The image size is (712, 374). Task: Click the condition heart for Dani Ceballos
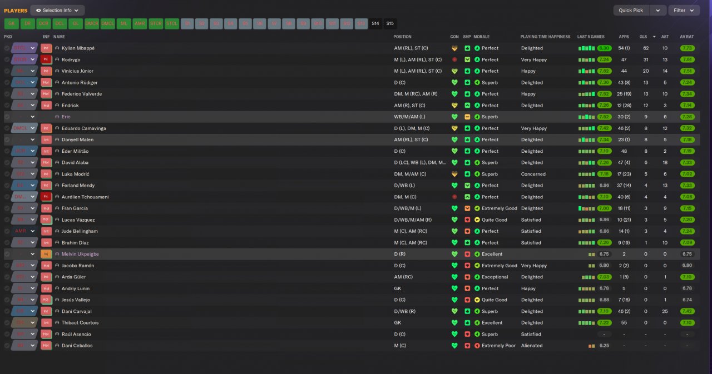454,346
